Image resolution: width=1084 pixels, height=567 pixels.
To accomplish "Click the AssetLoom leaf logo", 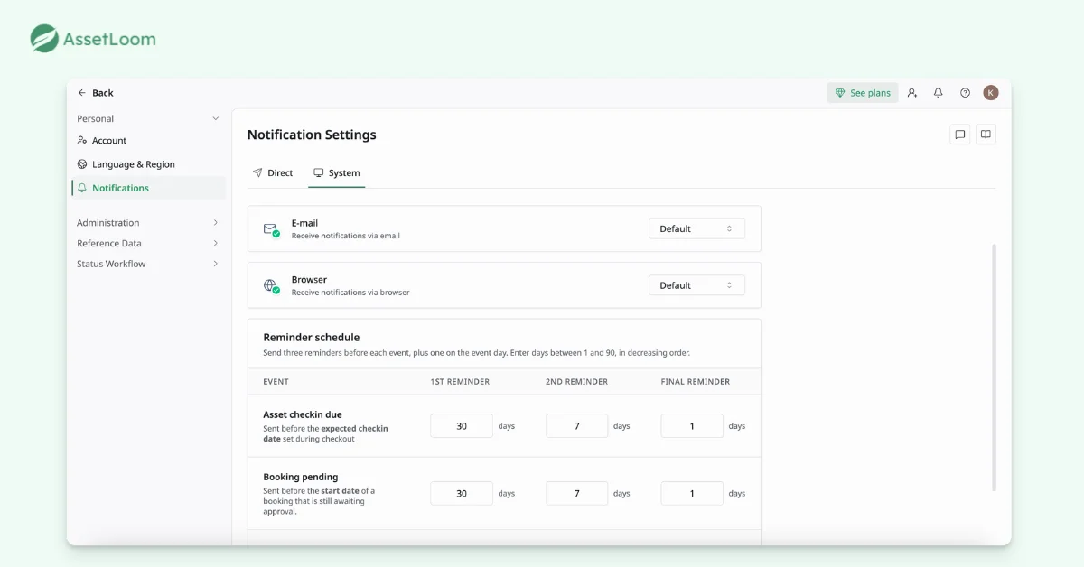I will [x=44, y=38].
